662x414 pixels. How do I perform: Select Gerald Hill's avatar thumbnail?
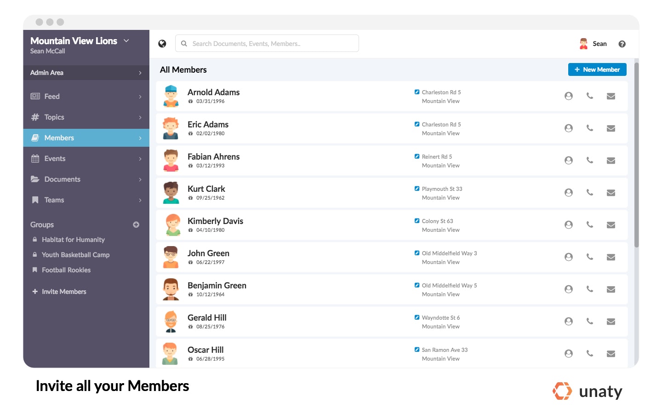[171, 321]
